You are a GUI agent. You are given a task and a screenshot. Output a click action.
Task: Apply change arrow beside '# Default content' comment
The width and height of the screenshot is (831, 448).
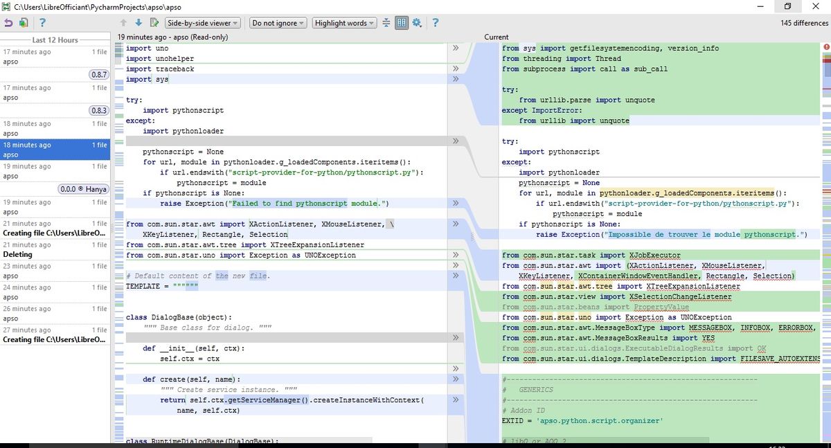tap(456, 276)
